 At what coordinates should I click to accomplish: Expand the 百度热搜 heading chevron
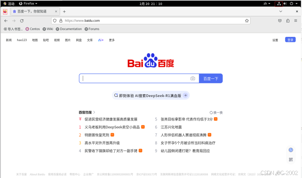tap(94, 112)
